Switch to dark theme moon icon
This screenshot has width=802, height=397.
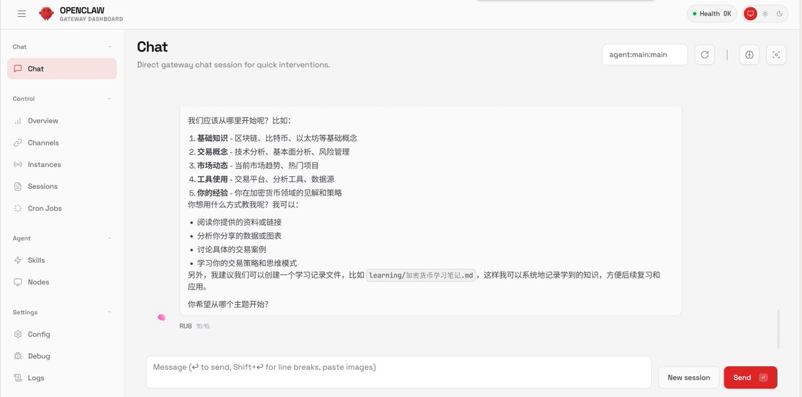[x=779, y=13]
